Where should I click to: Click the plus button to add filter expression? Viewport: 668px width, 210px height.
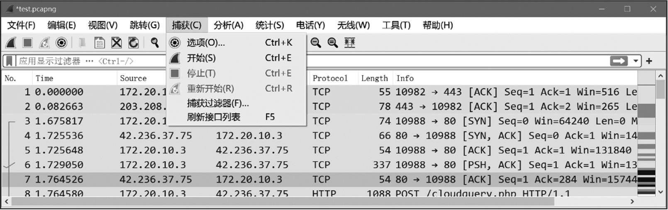click(649, 61)
